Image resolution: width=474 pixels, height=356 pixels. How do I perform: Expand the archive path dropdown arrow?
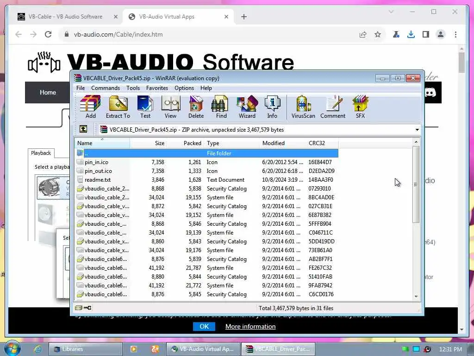click(417, 130)
